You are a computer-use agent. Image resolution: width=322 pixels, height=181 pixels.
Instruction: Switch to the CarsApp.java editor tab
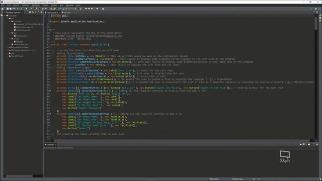tap(52, 13)
